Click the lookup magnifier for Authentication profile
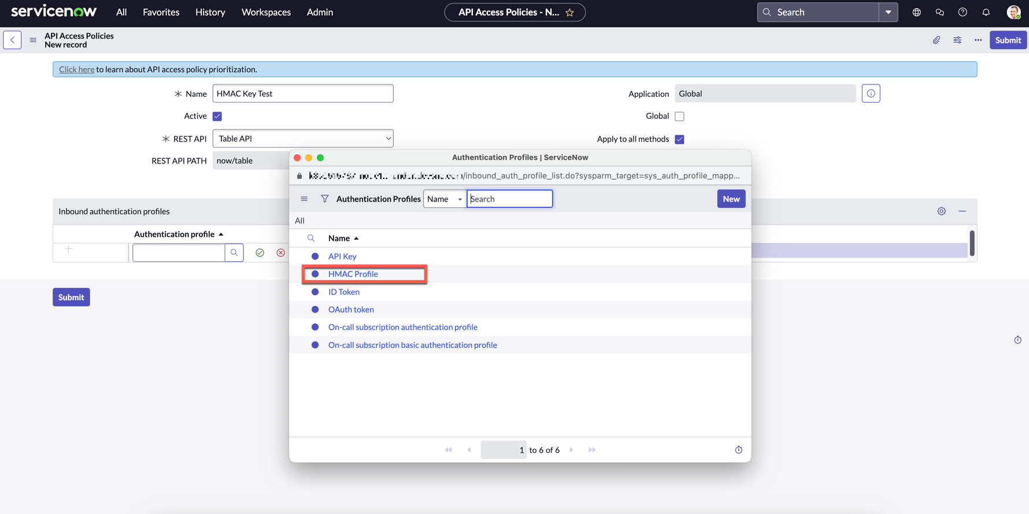The image size is (1029, 514). [x=234, y=252]
